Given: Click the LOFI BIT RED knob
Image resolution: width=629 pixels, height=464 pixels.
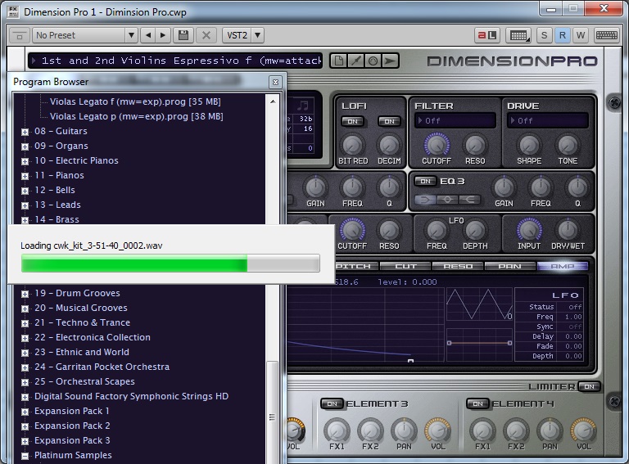Looking at the screenshot, I should tap(352, 145).
